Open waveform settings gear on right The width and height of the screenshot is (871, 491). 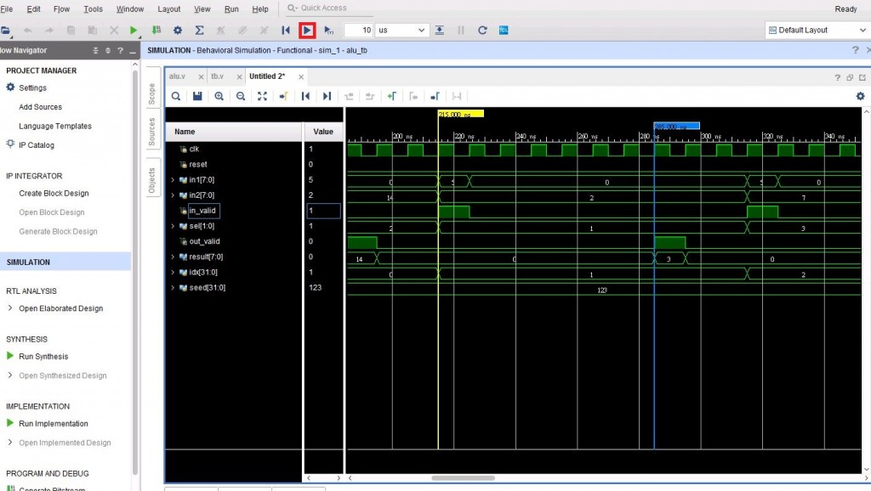point(861,96)
